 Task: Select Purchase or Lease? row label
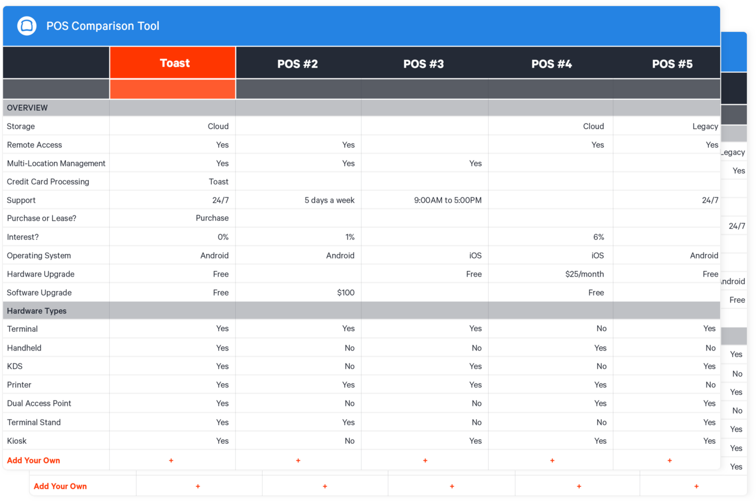coord(42,218)
